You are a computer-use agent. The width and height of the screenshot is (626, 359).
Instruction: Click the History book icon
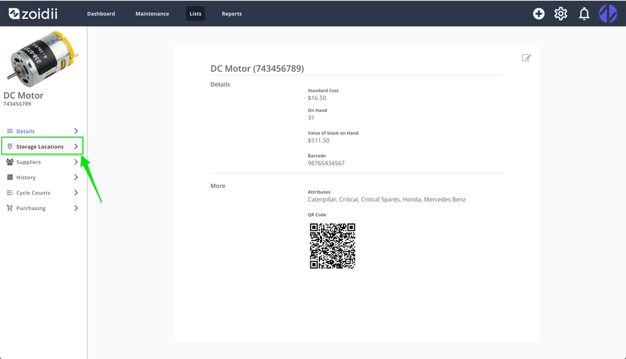coord(10,177)
